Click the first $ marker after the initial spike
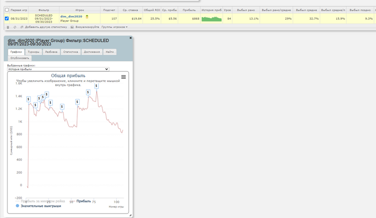 [28, 99]
